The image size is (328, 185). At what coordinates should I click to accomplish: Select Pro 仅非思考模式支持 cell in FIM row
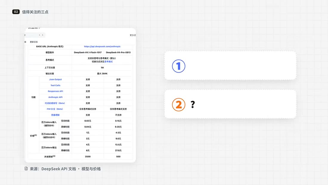[118, 109]
